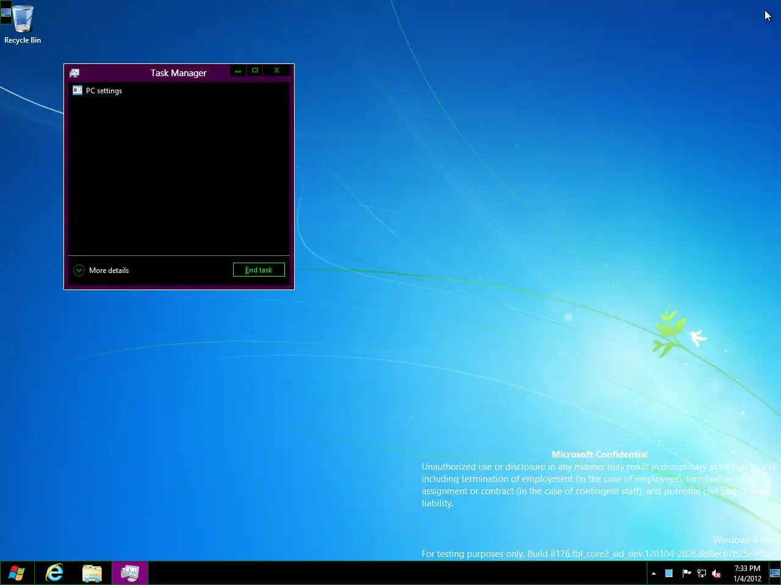Minimize the Task Manager window
The height and width of the screenshot is (585, 781).
click(238, 71)
